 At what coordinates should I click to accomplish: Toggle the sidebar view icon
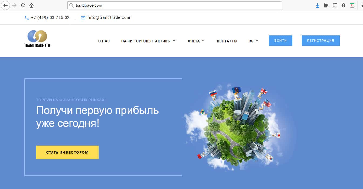[335, 5]
